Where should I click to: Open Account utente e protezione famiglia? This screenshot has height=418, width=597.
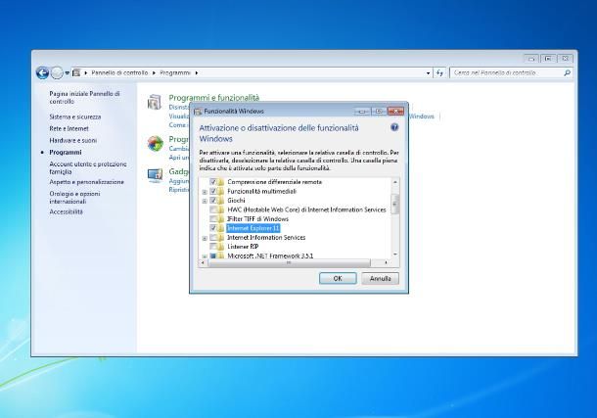[88, 168]
